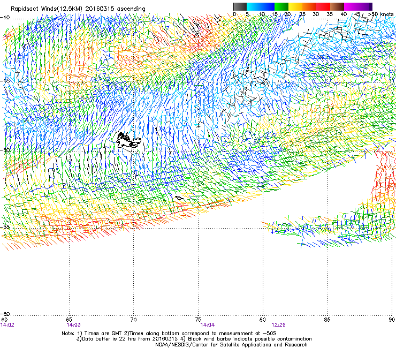Click the '25' label under the color bar
The width and height of the screenshot is (396, 348).
click(302, 14)
